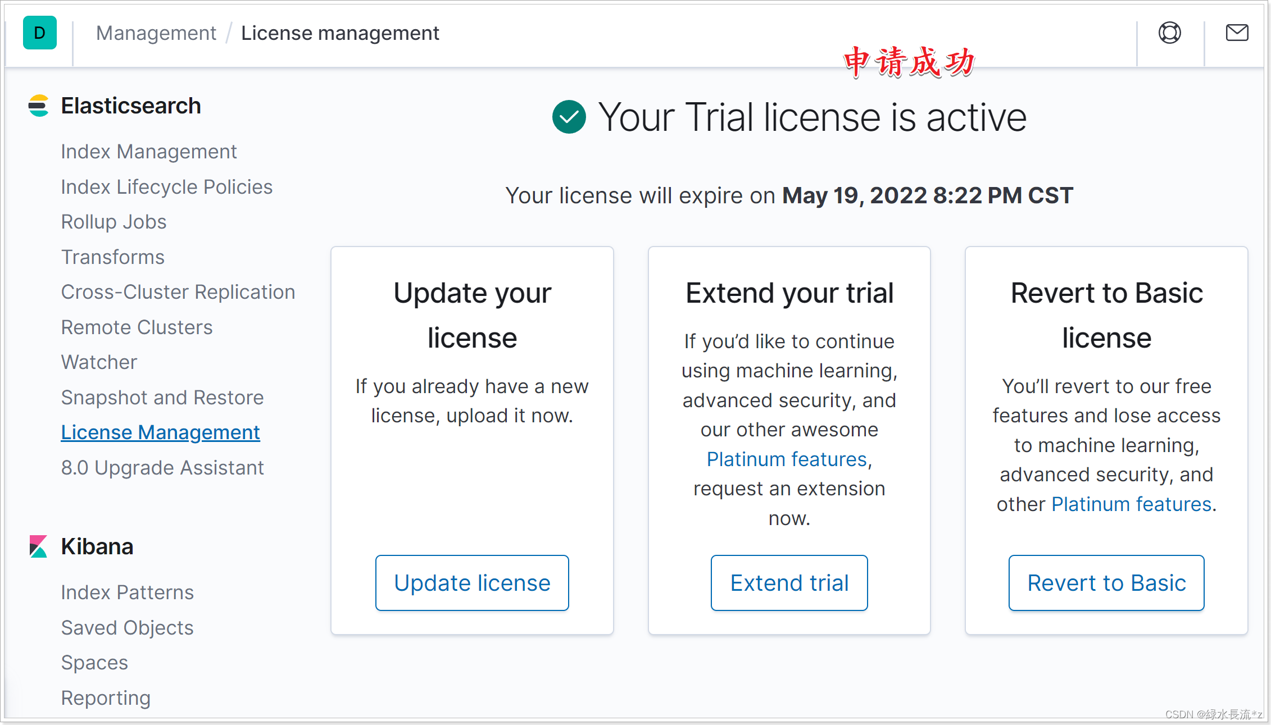Open Watcher section
Screen dimensions: 1271x725
(99, 362)
